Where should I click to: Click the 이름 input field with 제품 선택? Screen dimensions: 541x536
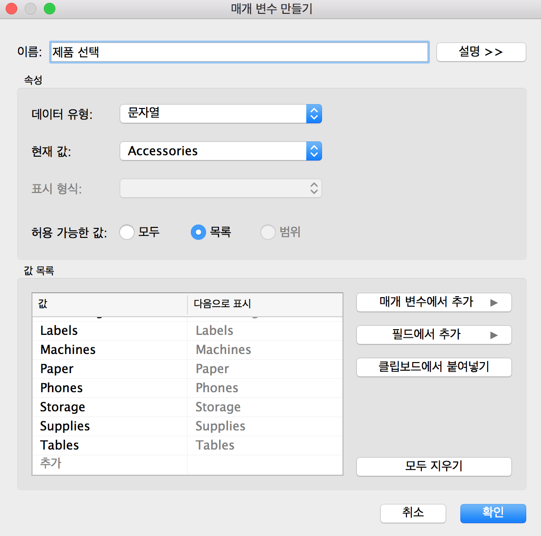click(239, 52)
